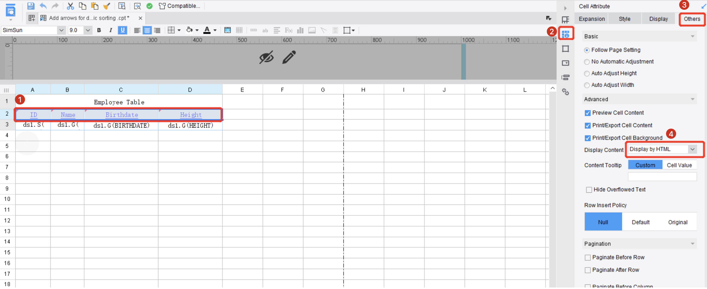Select Auto Adjust Height radio
The image size is (707, 289).
click(x=587, y=74)
